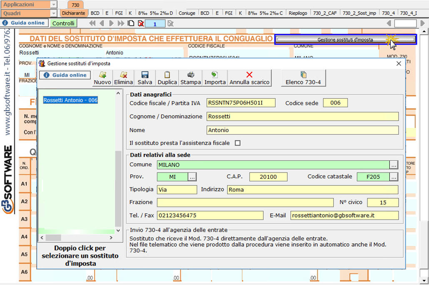429x285 pixels.
Task: Open the 730_2_CAF tab
Action: pos(325,13)
